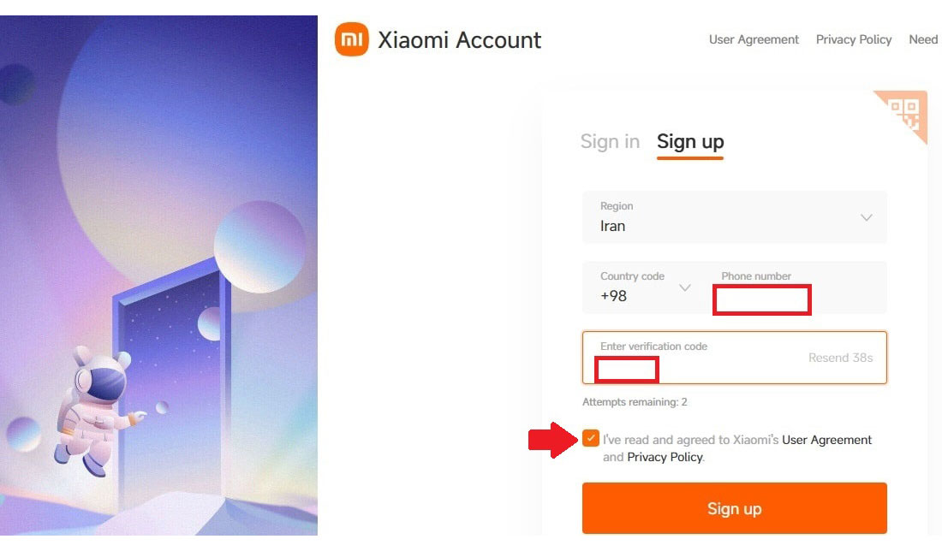The width and height of the screenshot is (942, 551).
Task: Click Resend verification code timer
Action: [840, 358]
